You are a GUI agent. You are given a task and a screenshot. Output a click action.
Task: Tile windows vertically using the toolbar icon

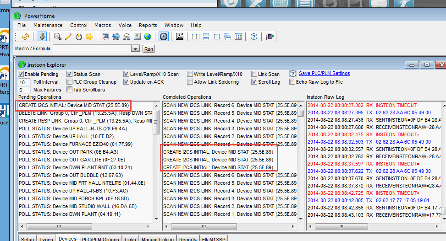click(196, 37)
